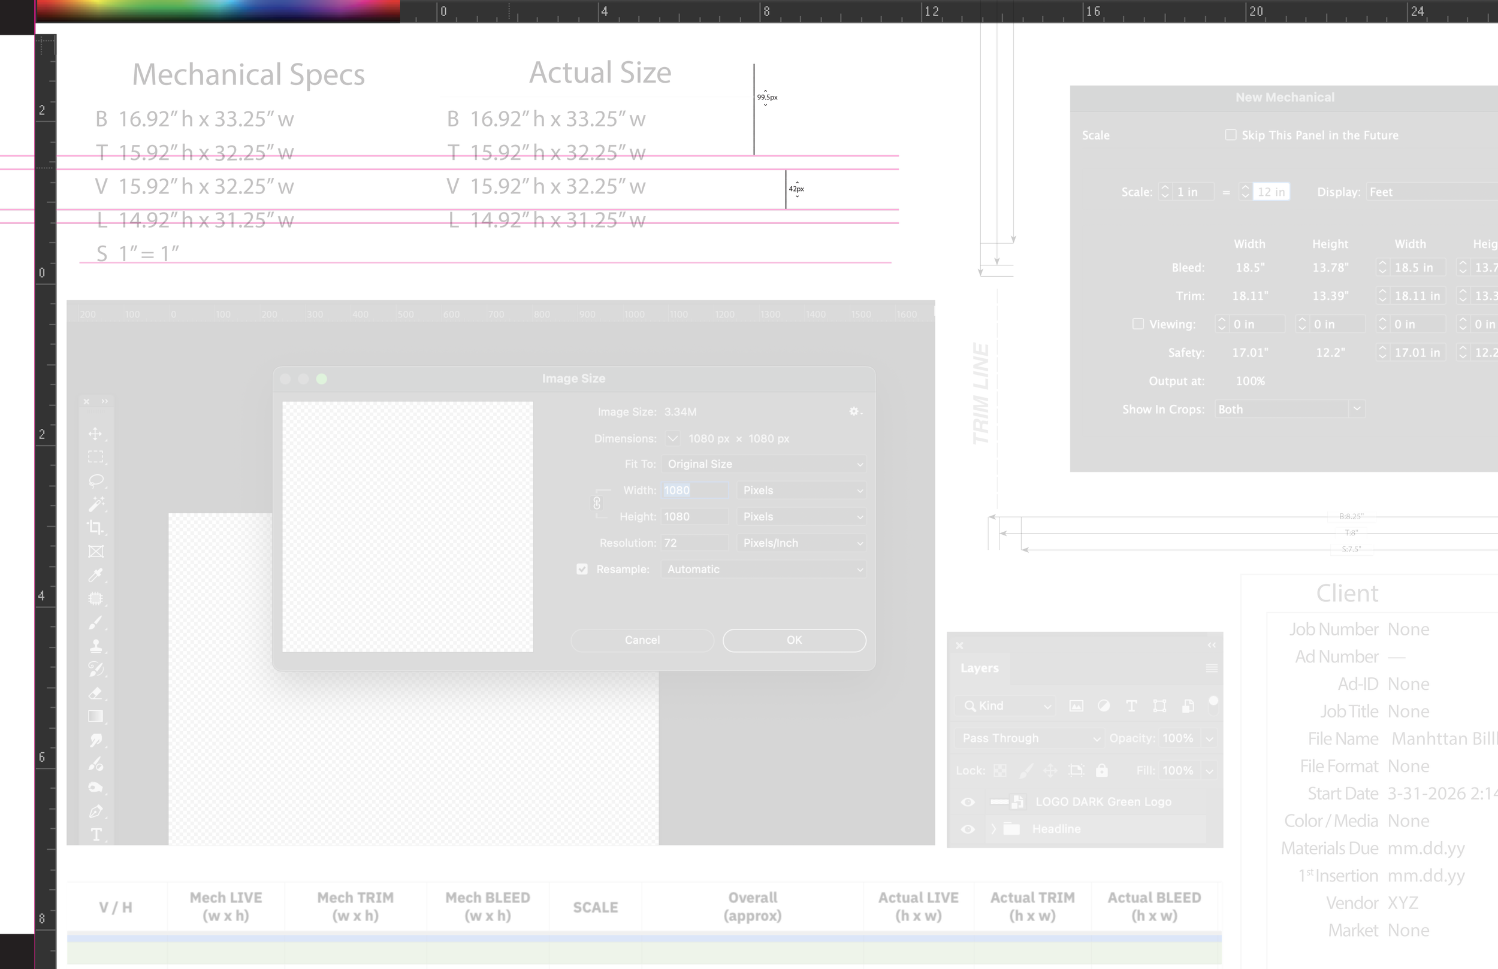Click the Bleed width 18.5 in stepper
The height and width of the screenshot is (969, 1498).
pos(1382,268)
